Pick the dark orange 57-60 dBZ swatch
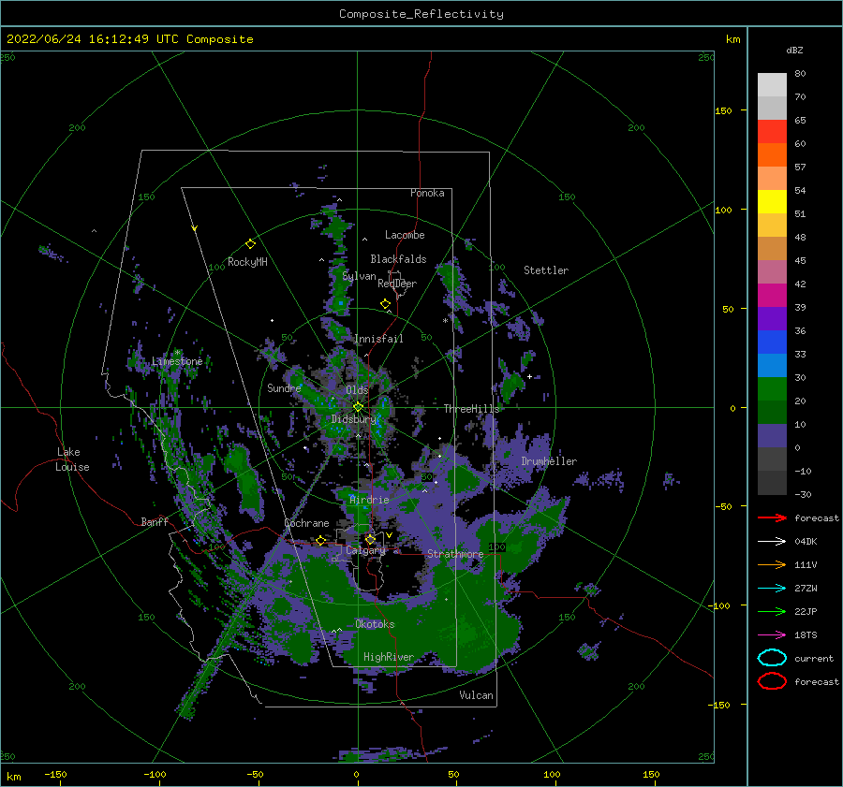Screen dimensions: 843x787 coord(772,155)
